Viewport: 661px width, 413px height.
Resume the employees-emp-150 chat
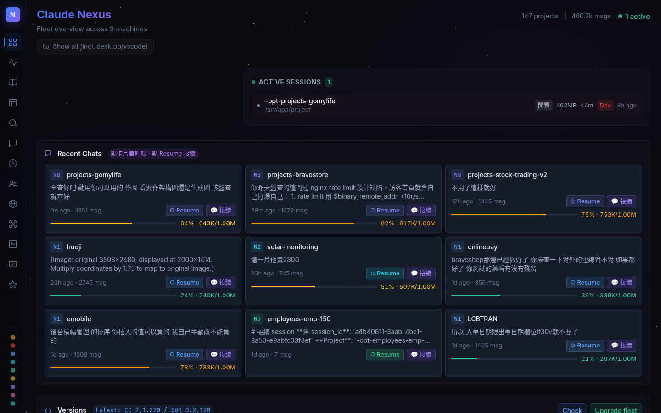[x=385, y=355]
